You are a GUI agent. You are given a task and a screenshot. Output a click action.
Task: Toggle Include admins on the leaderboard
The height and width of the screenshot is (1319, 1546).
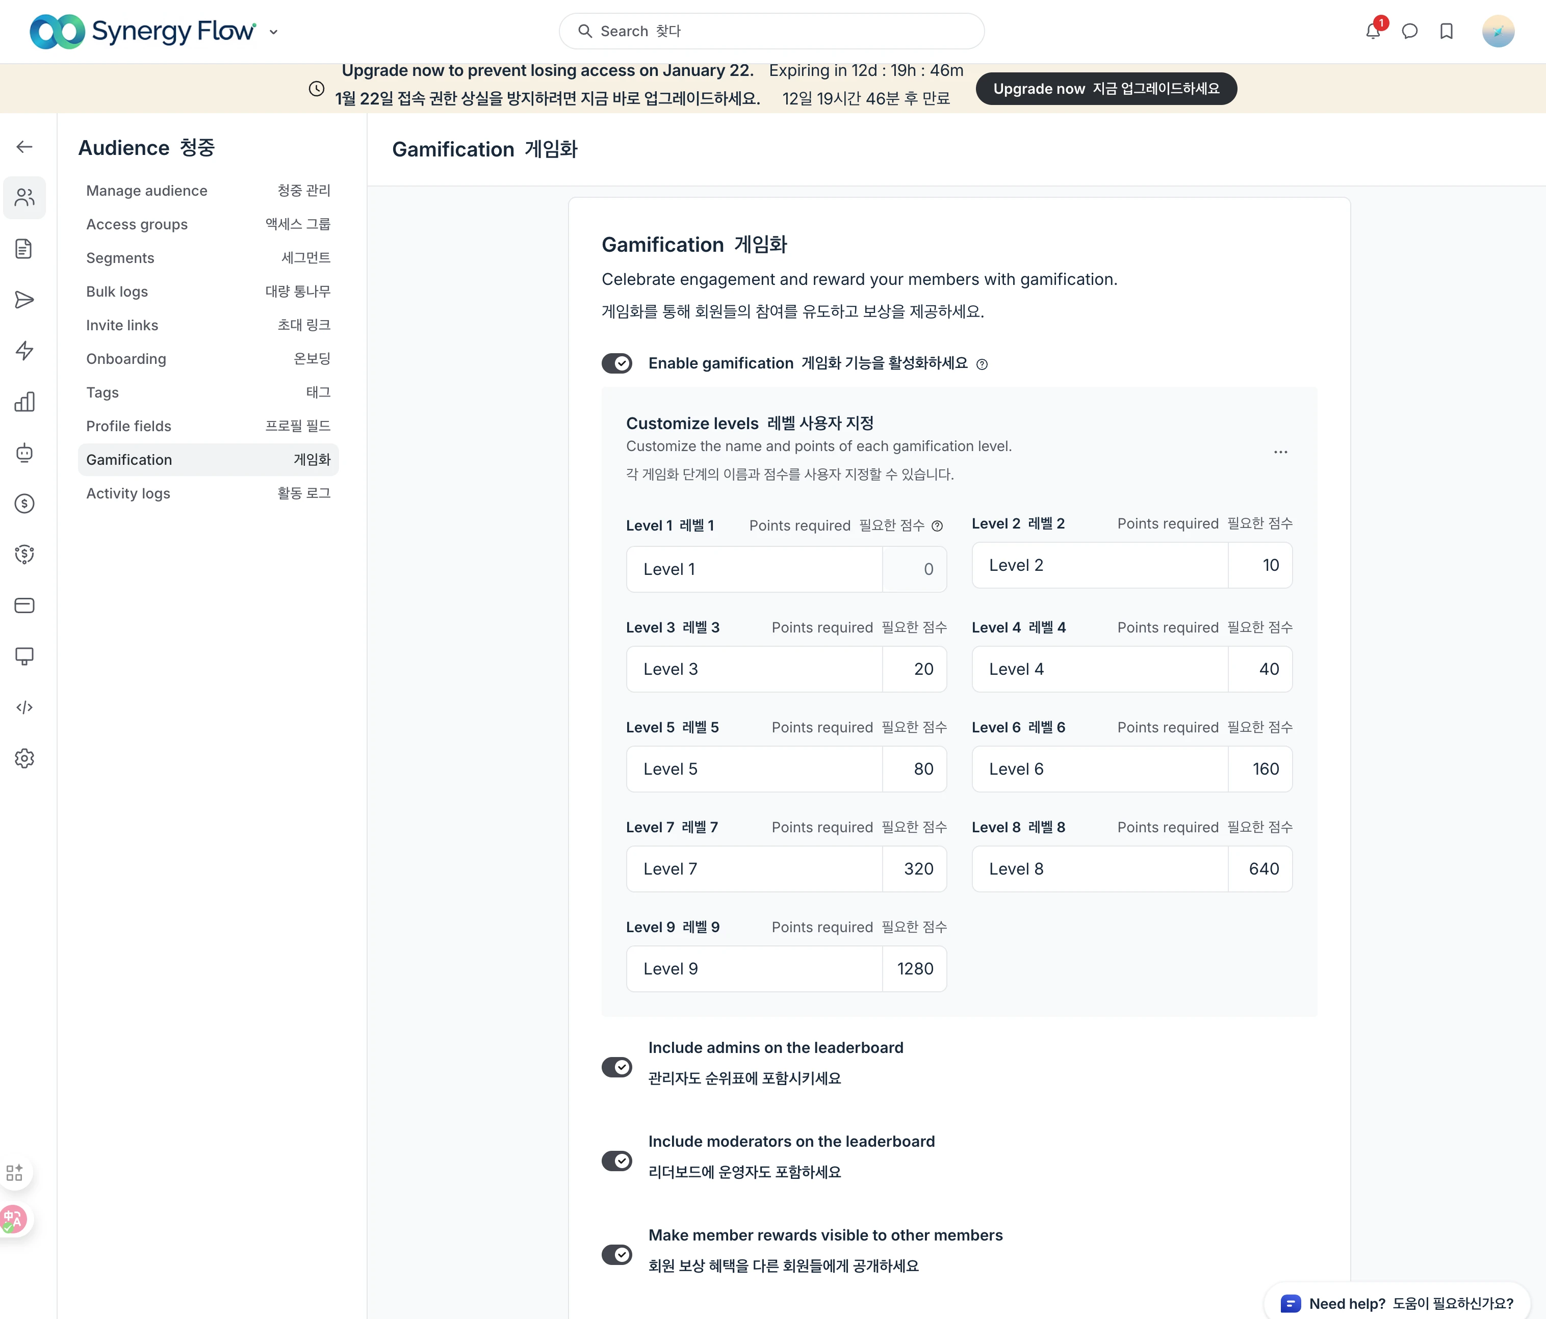coord(617,1067)
